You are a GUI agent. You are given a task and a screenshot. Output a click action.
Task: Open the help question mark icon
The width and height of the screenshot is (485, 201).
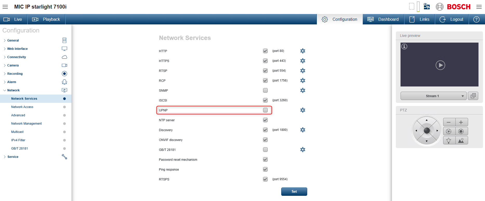[x=476, y=19]
